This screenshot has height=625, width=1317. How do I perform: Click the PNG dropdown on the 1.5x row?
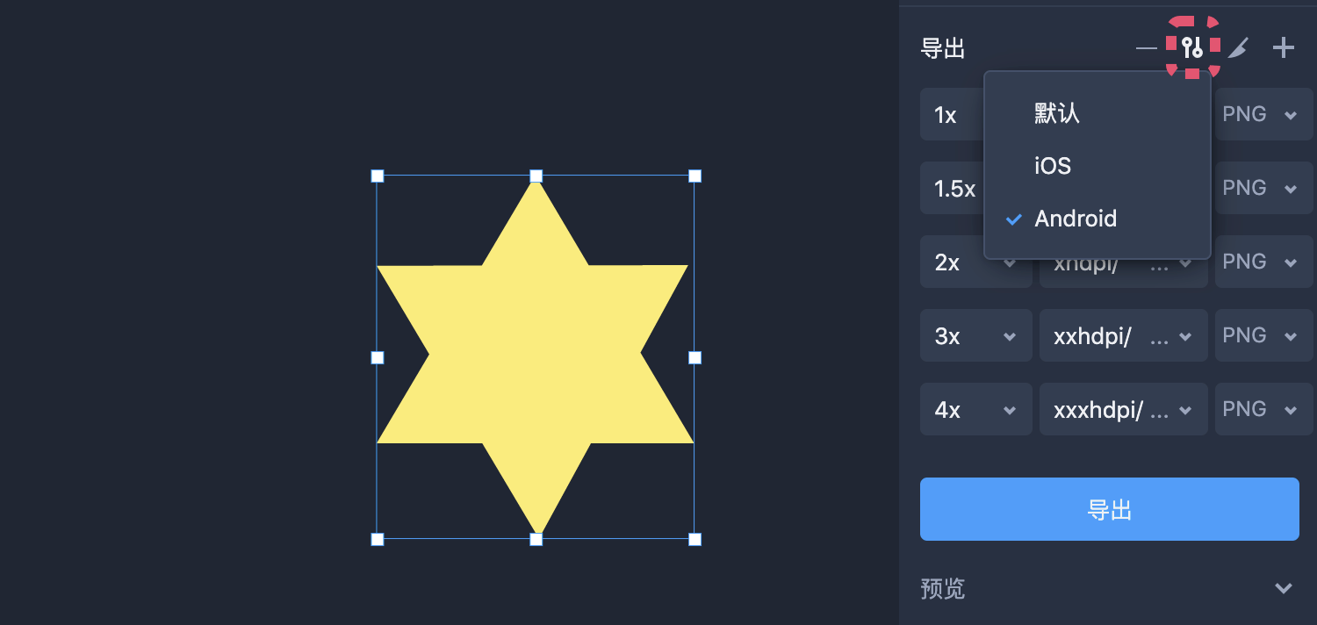pyautogui.click(x=1263, y=188)
